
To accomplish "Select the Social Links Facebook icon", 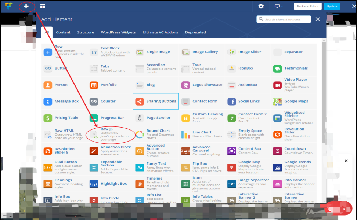I will point(231,102).
